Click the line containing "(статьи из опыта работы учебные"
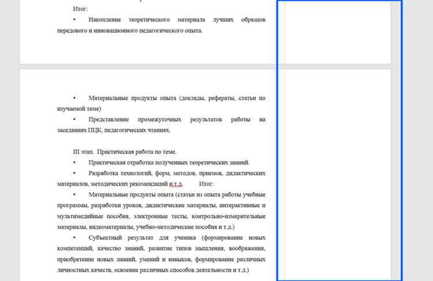 [177, 195]
